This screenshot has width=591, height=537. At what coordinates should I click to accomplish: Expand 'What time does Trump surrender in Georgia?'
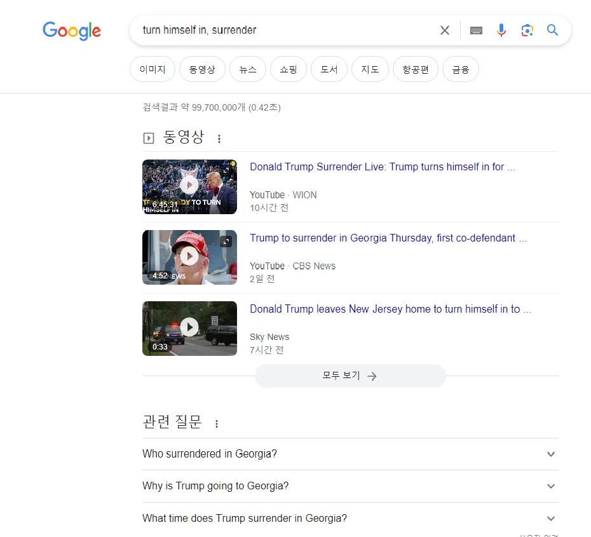point(350,519)
